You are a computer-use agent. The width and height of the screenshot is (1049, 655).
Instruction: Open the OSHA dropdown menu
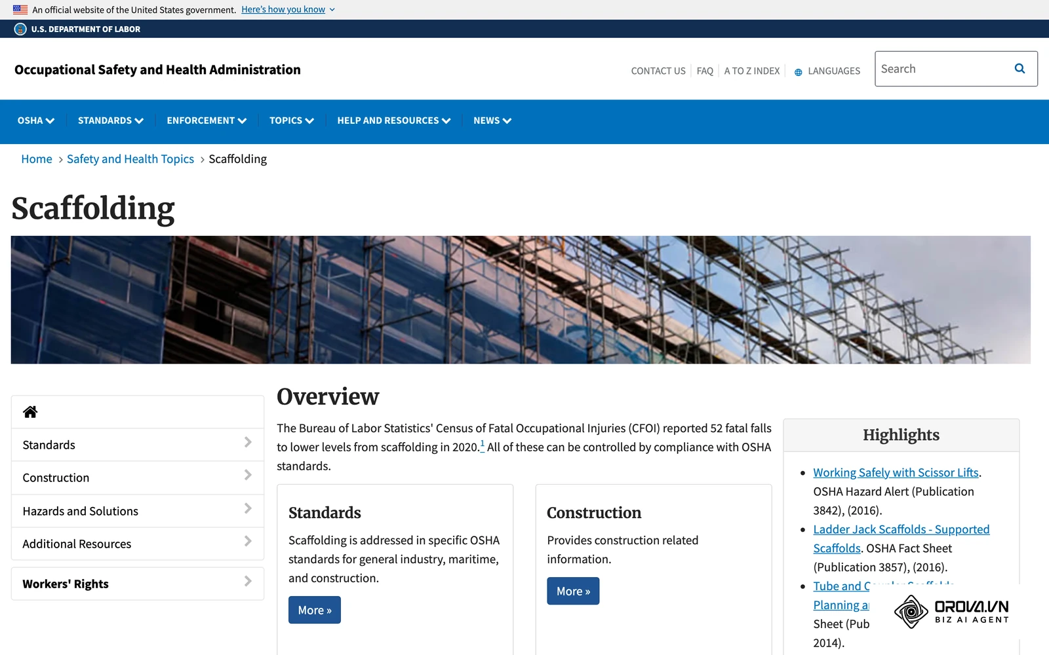pyautogui.click(x=36, y=121)
